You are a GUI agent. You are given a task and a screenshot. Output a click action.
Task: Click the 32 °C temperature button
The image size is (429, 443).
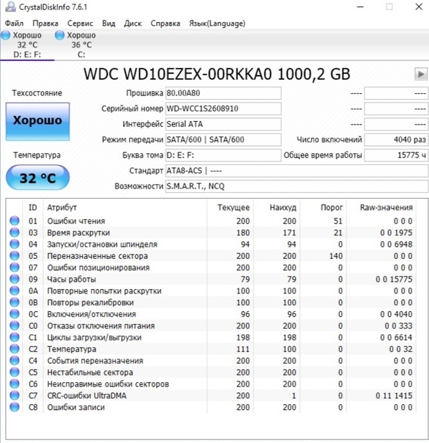tap(37, 177)
